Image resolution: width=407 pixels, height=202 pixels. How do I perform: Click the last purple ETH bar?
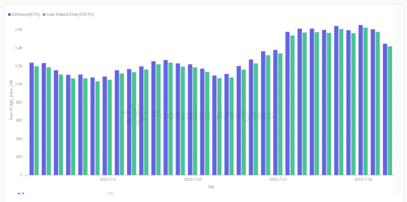385,109
